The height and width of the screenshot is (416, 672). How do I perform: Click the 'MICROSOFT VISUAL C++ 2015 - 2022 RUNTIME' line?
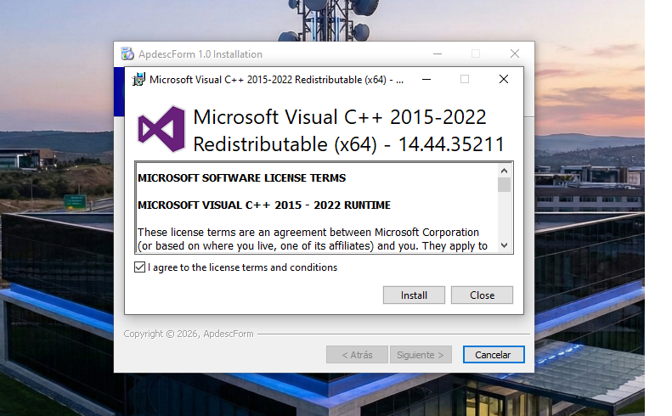(264, 205)
